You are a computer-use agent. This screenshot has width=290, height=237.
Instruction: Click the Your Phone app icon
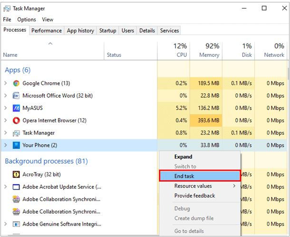[x=16, y=146]
